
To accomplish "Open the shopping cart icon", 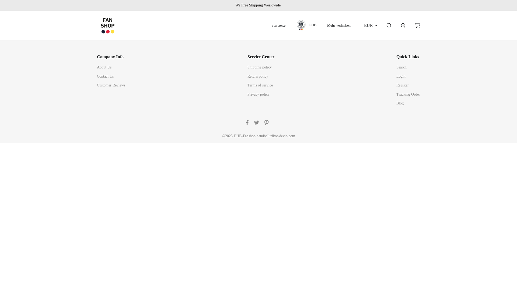I will (x=417, y=26).
